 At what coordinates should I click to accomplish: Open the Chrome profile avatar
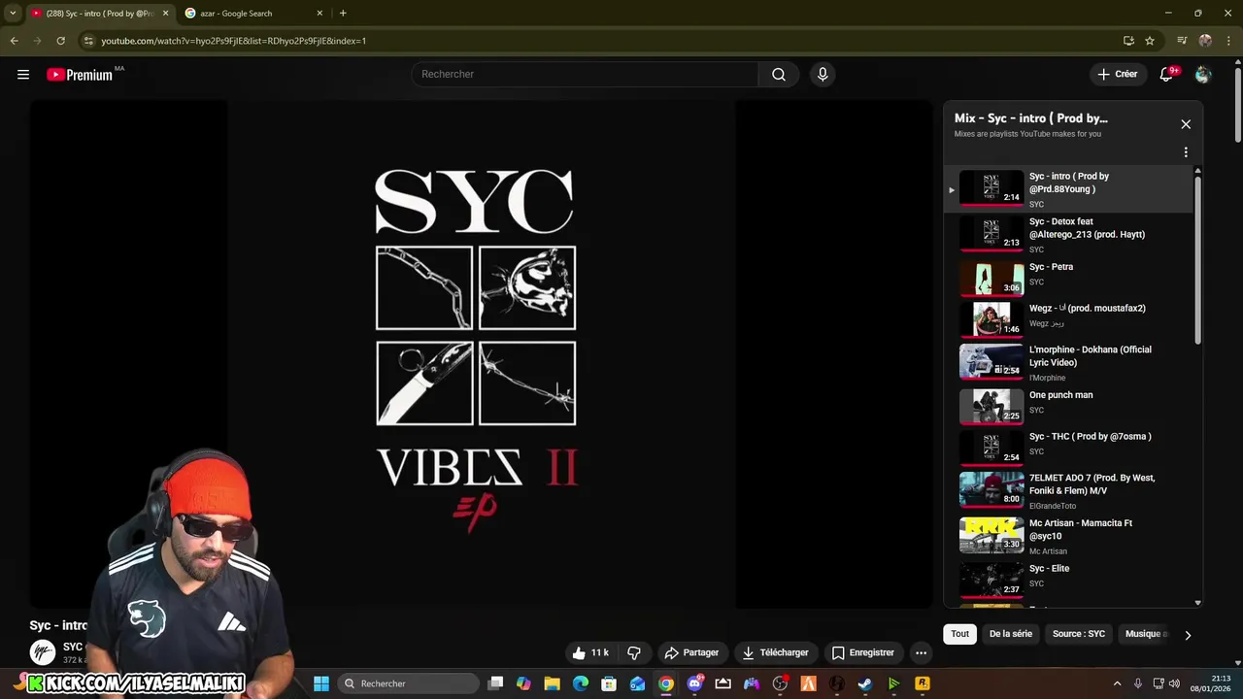coord(1205,41)
